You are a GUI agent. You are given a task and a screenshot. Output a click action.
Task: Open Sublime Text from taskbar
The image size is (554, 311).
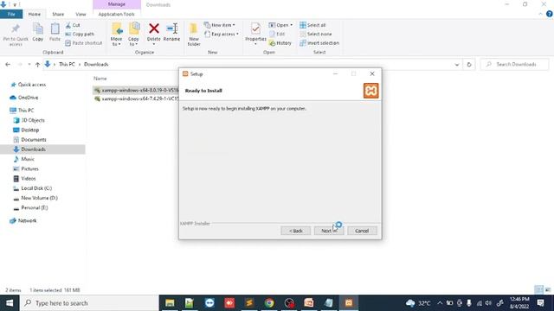point(249,303)
